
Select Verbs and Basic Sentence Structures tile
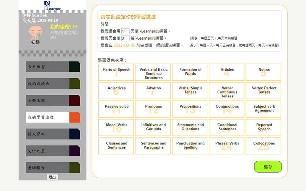153,72
